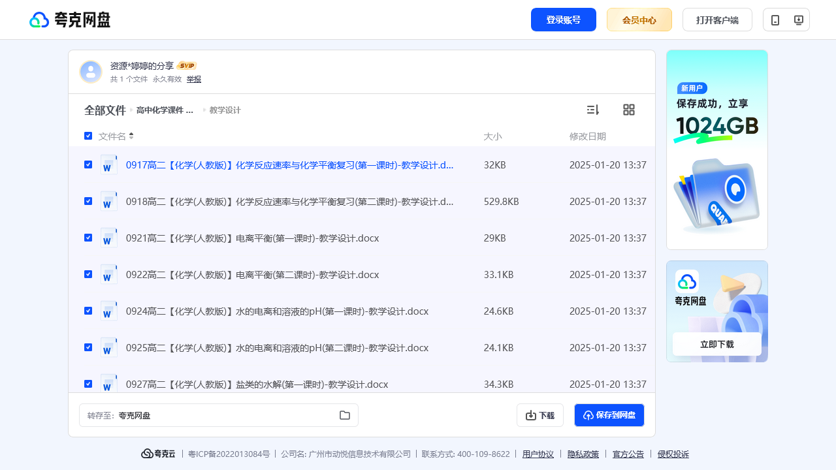836x470 pixels.
Task: Click the 文件名 sort arrows
Action: pyautogui.click(x=131, y=136)
